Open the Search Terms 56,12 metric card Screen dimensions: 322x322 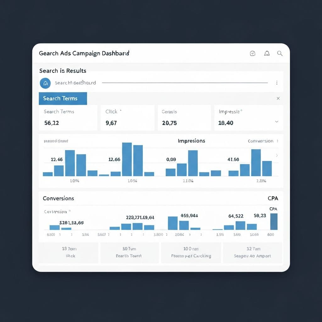pos(68,118)
